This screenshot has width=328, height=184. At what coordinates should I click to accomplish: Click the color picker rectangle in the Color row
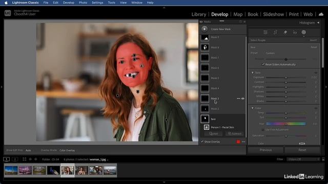point(302,144)
